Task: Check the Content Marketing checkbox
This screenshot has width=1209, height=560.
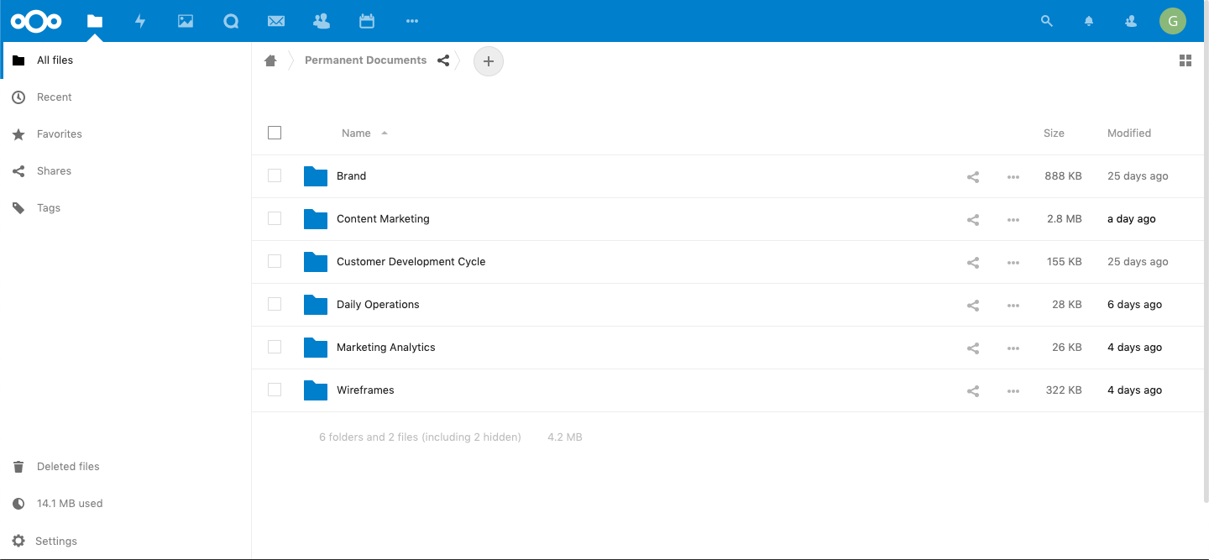Action: click(275, 218)
